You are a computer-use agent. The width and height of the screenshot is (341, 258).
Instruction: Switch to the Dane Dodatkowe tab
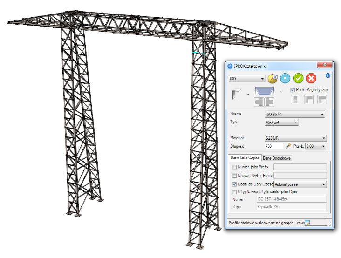tap(277, 158)
